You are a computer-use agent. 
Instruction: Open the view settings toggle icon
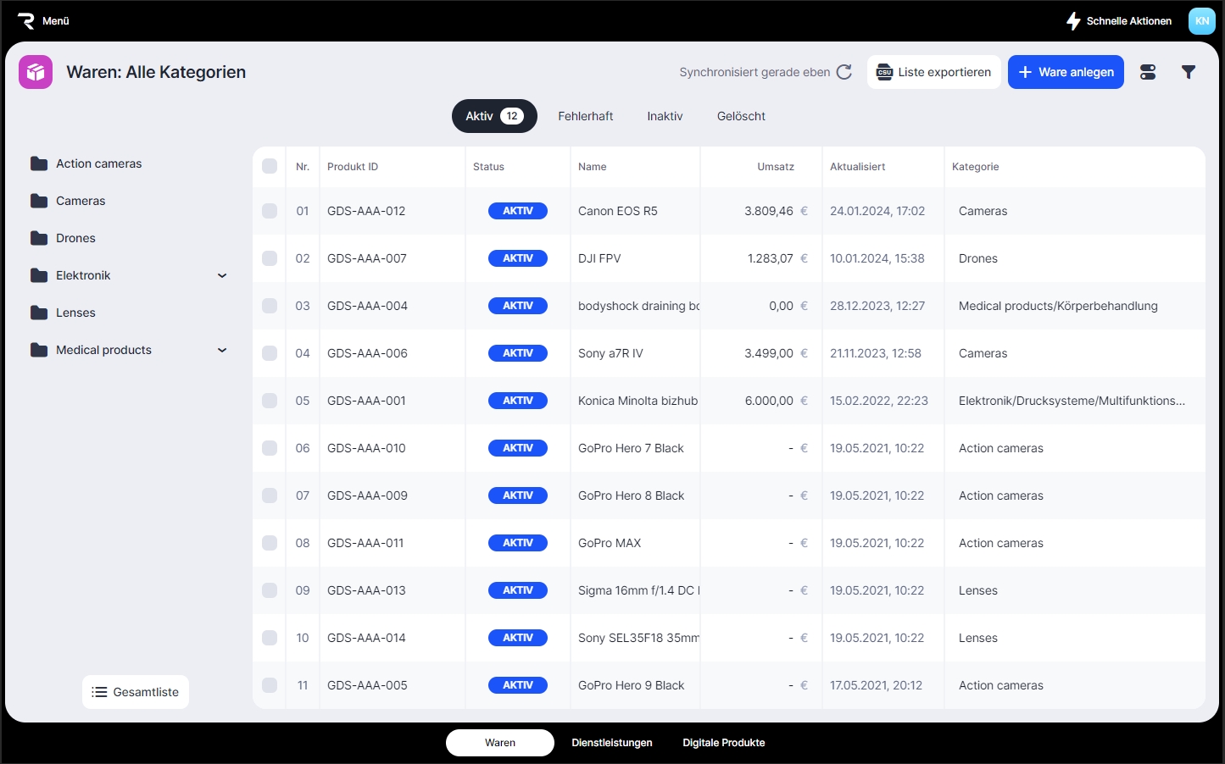(x=1148, y=72)
